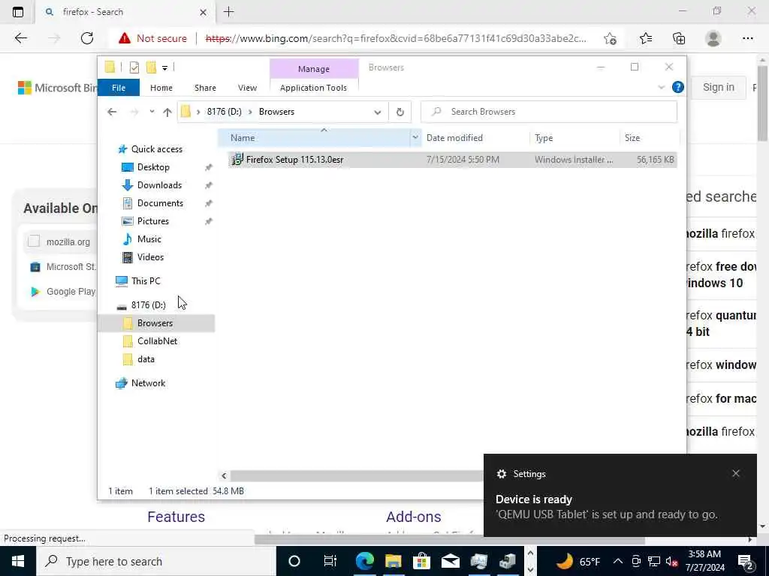
Task: Open Pictures in the navigation pane
Action: tap(152, 221)
